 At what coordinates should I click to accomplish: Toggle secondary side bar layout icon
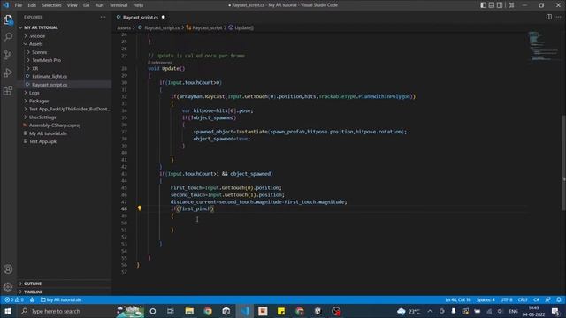click(500, 5)
